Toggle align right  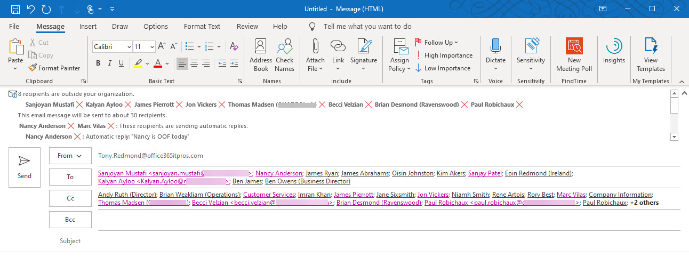pyautogui.click(x=206, y=63)
